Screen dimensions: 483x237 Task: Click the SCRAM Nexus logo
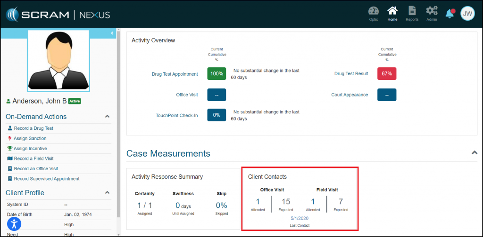58,14
